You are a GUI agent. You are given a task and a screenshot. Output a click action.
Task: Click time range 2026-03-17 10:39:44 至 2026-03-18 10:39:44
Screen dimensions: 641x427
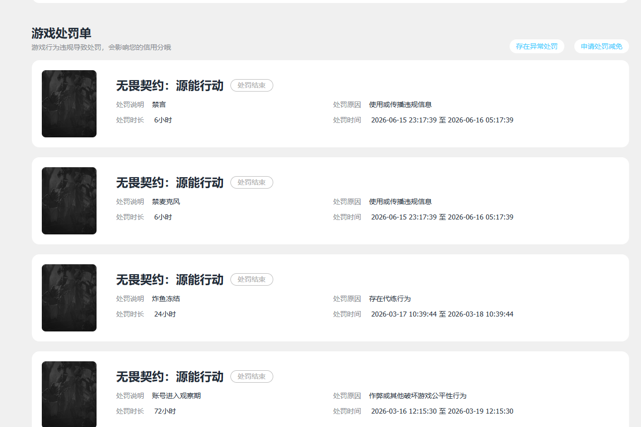point(442,314)
